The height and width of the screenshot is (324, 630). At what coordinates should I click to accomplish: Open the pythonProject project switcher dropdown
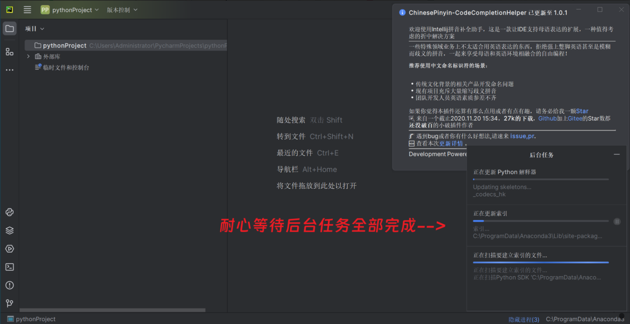click(69, 10)
